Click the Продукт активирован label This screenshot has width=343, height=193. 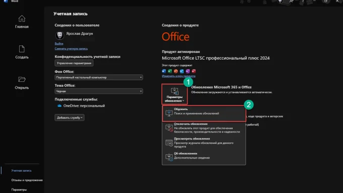point(181,52)
